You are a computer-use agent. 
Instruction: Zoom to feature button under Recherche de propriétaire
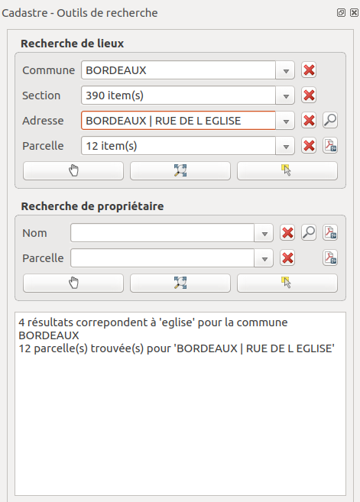pos(180,283)
